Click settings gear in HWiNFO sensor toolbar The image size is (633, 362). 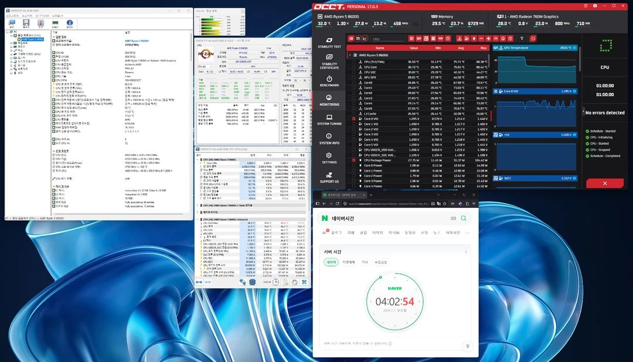coord(295,282)
